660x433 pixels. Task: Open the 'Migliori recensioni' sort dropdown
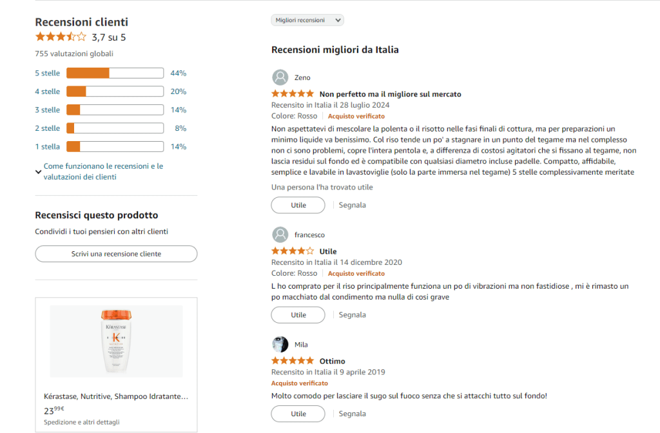coord(307,21)
